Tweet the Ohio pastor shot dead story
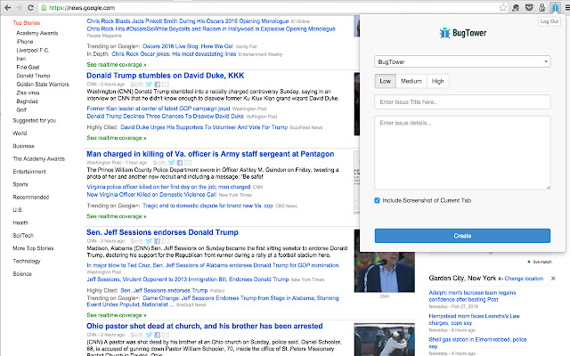The width and height of the screenshot is (570, 356). tap(149, 335)
